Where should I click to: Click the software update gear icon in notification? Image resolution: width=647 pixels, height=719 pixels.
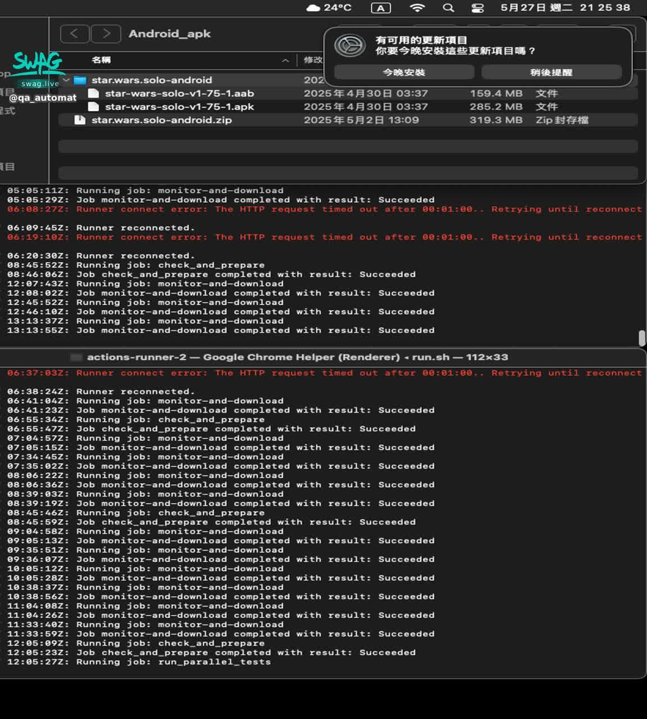350,45
